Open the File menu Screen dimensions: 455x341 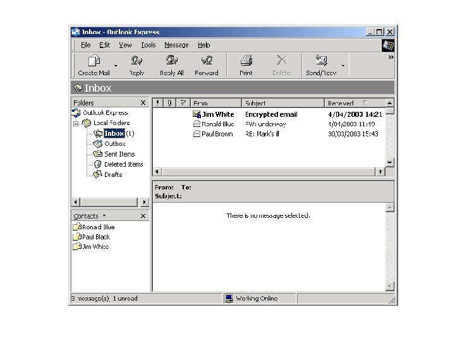click(85, 45)
